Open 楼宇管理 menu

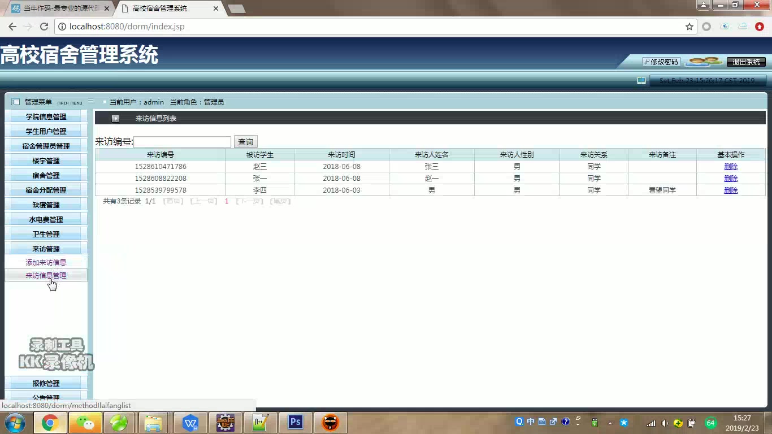click(x=46, y=160)
